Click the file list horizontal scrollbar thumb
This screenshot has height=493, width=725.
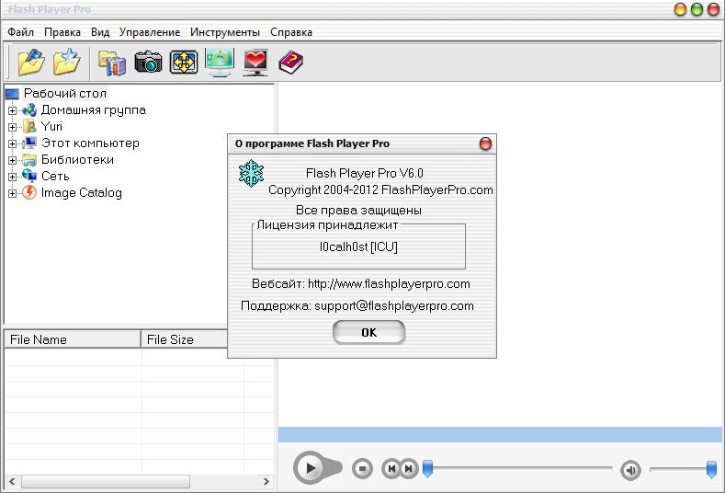click(106, 481)
